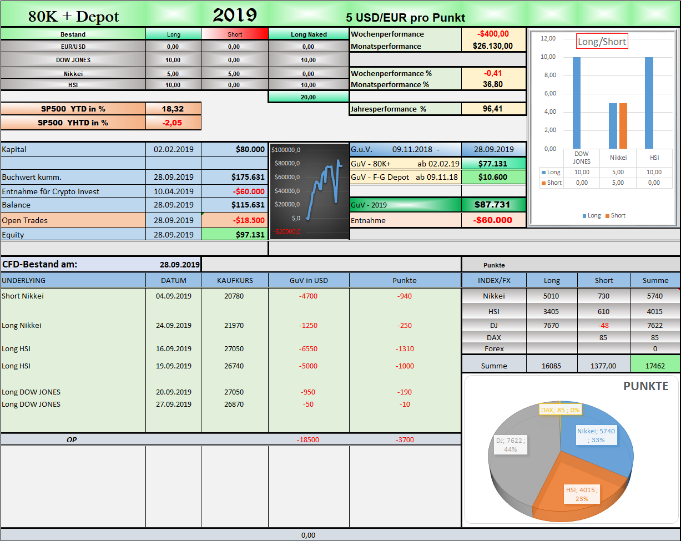Select the "-6550" Long HSI loss
The width and height of the screenshot is (681, 541).
pos(308,348)
